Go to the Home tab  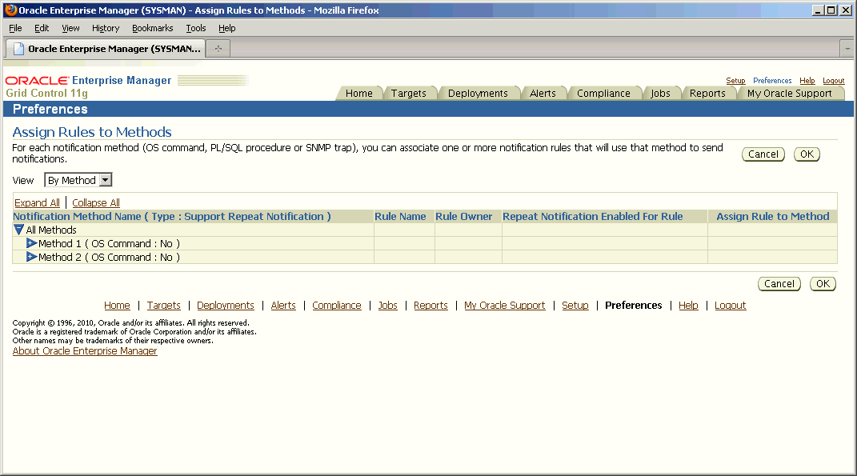coord(359,94)
